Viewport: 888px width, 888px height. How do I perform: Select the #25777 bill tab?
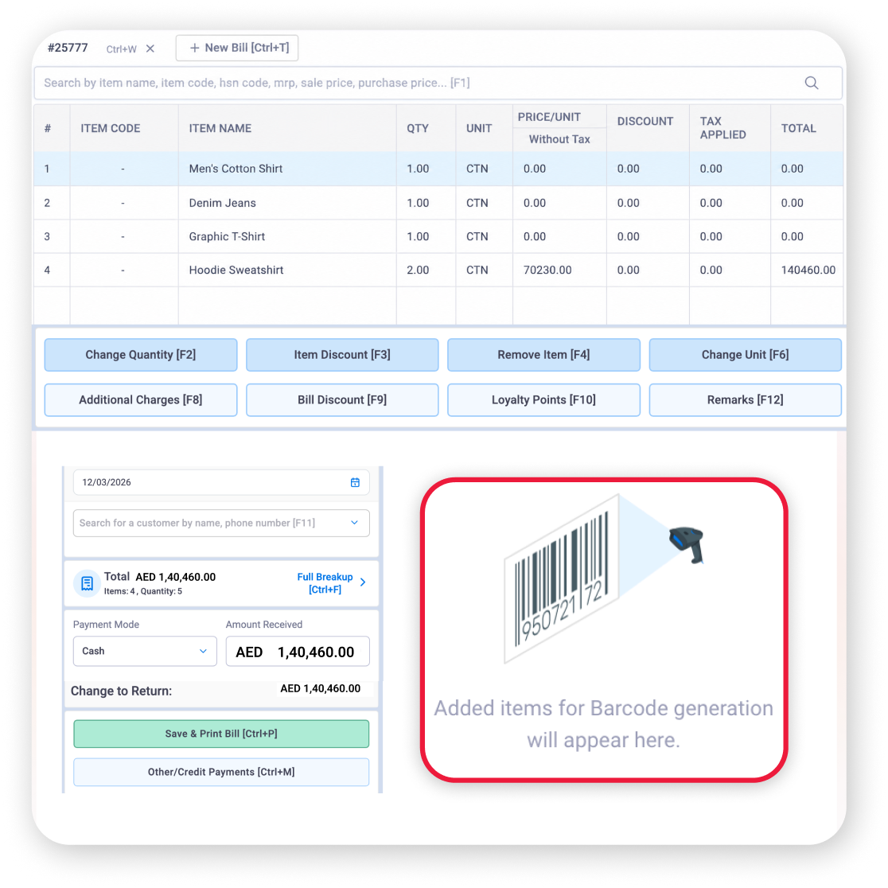(x=68, y=48)
